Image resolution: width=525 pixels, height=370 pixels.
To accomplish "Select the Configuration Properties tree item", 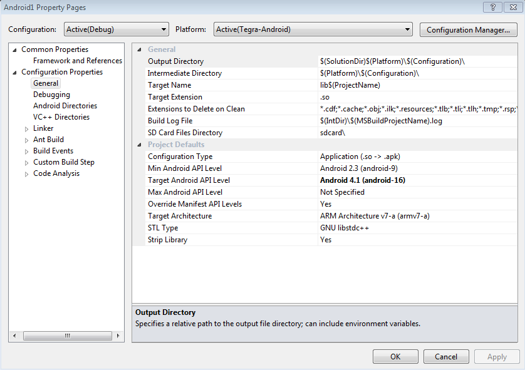I will coord(62,72).
